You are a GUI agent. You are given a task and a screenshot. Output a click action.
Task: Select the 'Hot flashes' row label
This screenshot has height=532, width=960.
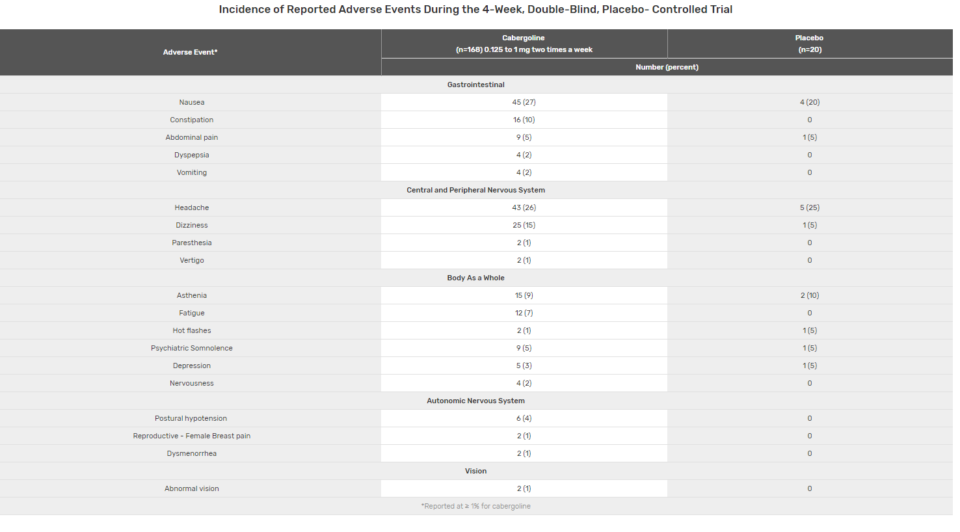(x=192, y=330)
